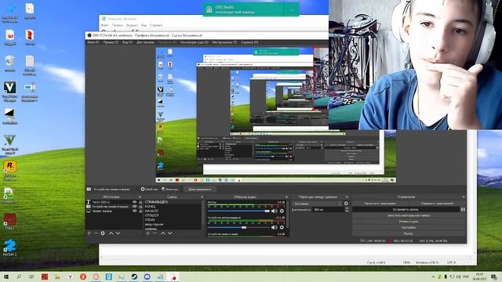Select the ОТОШЕЛ scene

tap(173, 215)
